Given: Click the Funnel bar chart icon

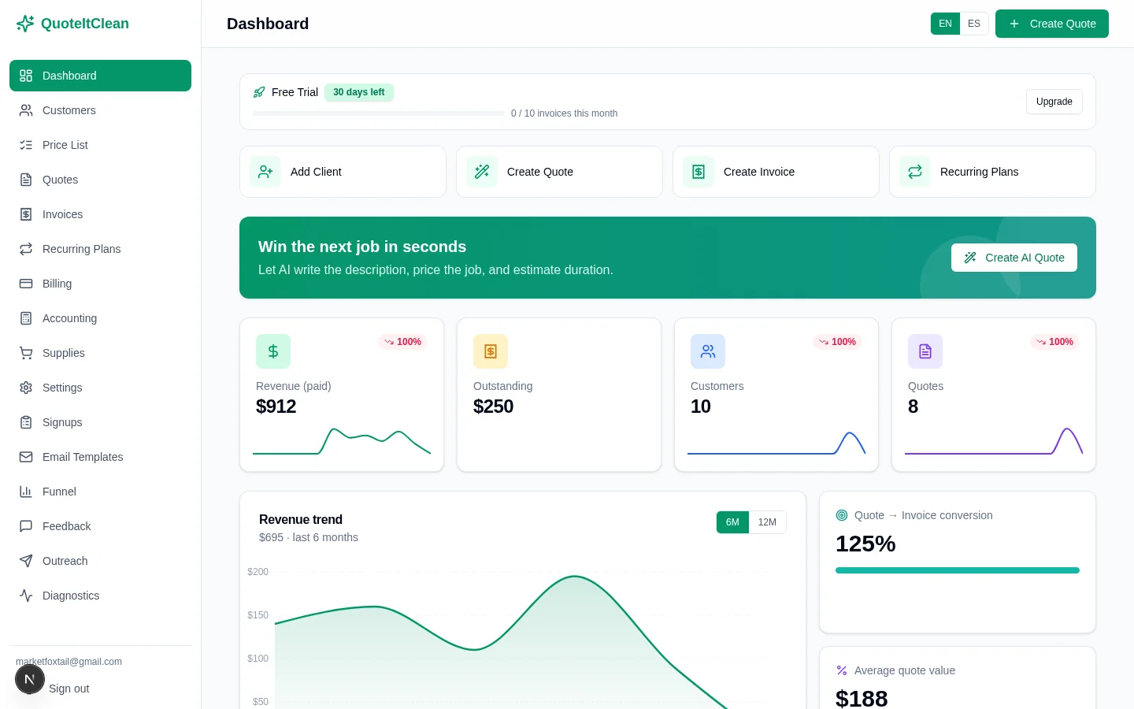Looking at the screenshot, I should [x=26, y=492].
